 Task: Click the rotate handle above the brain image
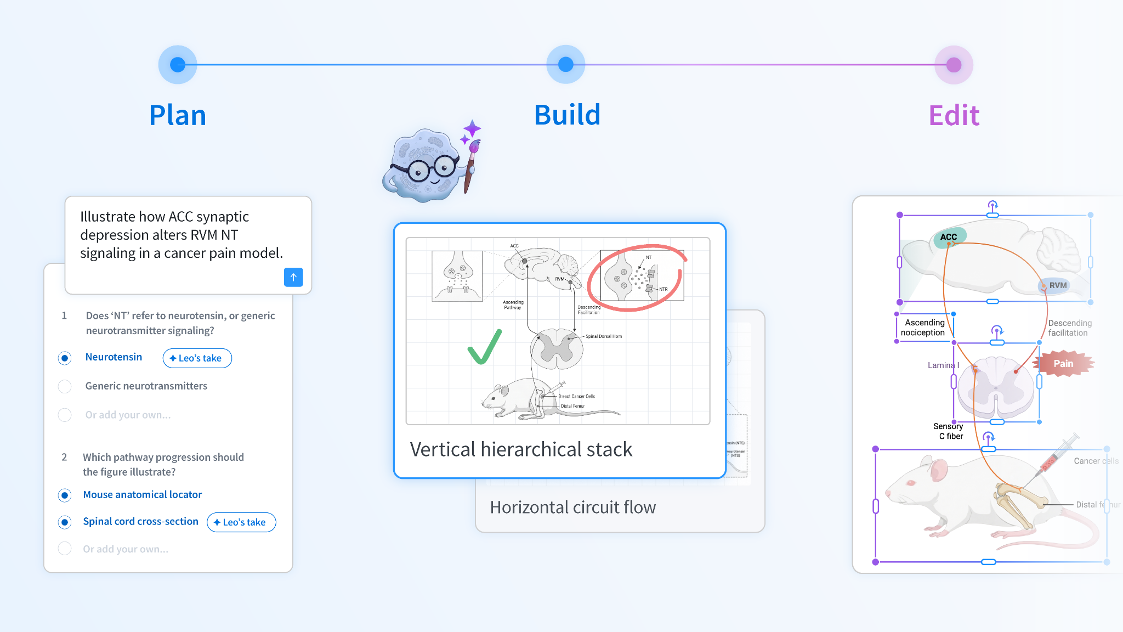pyautogui.click(x=992, y=206)
